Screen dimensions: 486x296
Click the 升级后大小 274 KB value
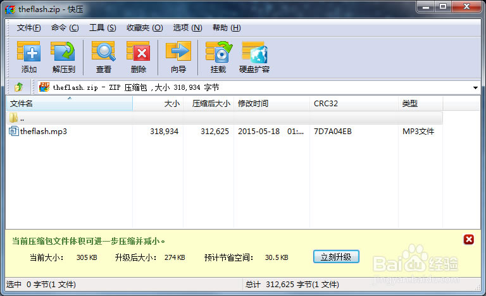pos(175,257)
